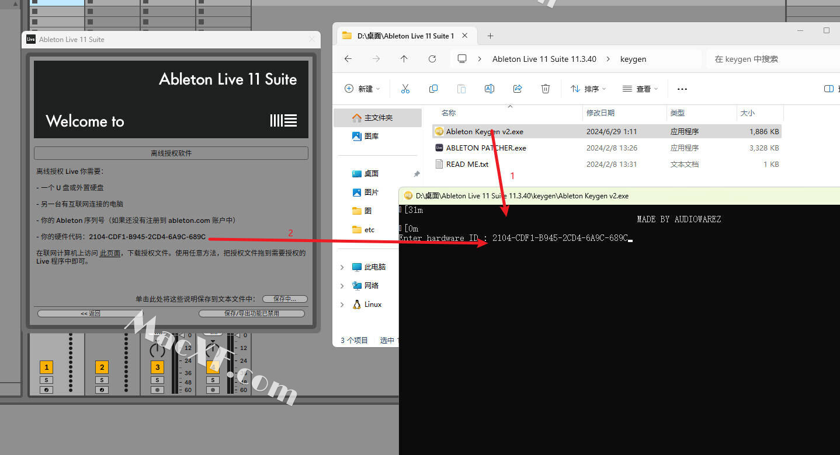
Task: Sort by 修改日期 column header
Action: pos(601,113)
